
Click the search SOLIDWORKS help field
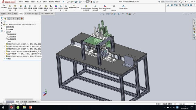(x=169, y=2)
